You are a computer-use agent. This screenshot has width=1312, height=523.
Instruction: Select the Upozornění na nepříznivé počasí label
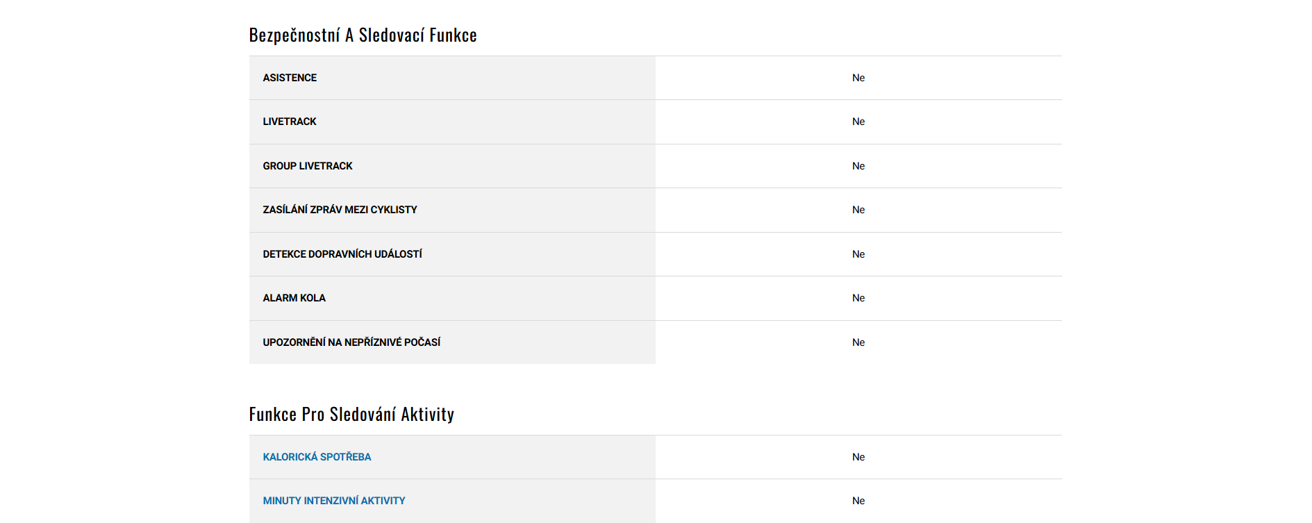coord(351,342)
